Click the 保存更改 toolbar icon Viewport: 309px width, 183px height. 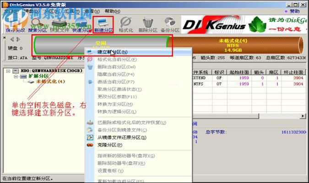point(16,25)
